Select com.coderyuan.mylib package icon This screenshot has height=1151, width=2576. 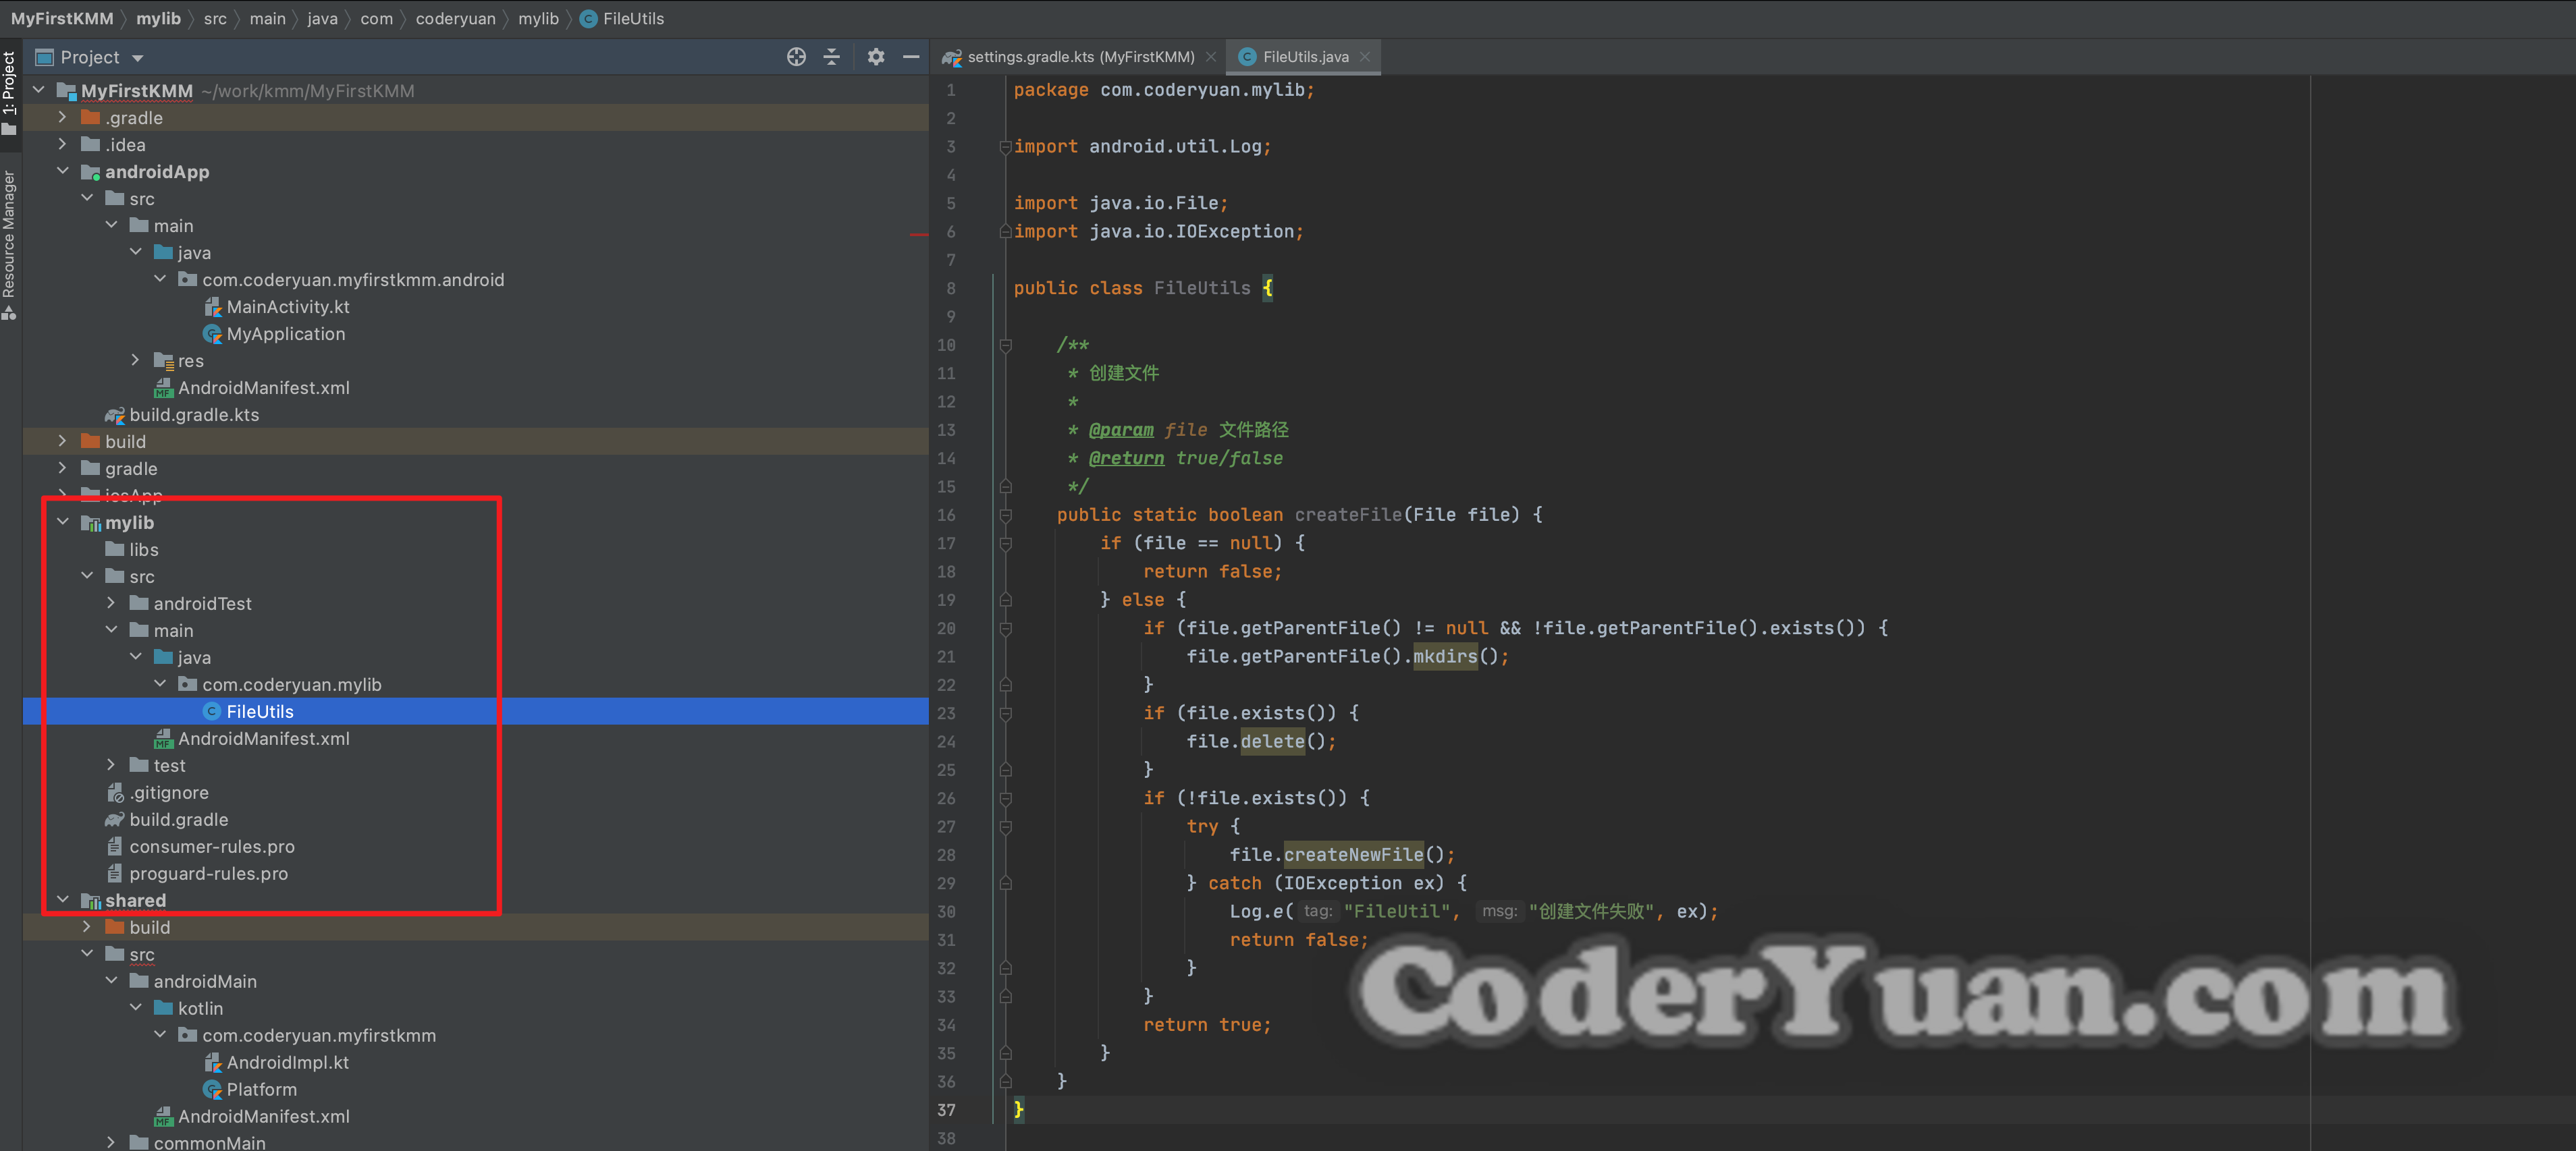(187, 684)
